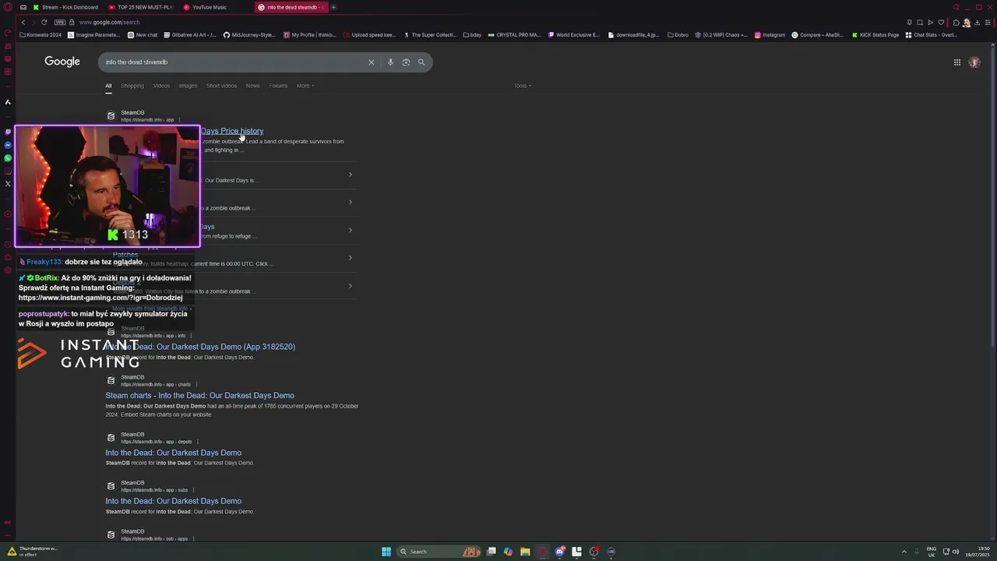This screenshot has width=997, height=561.
Task: Select Shopping search filter
Action: [132, 86]
